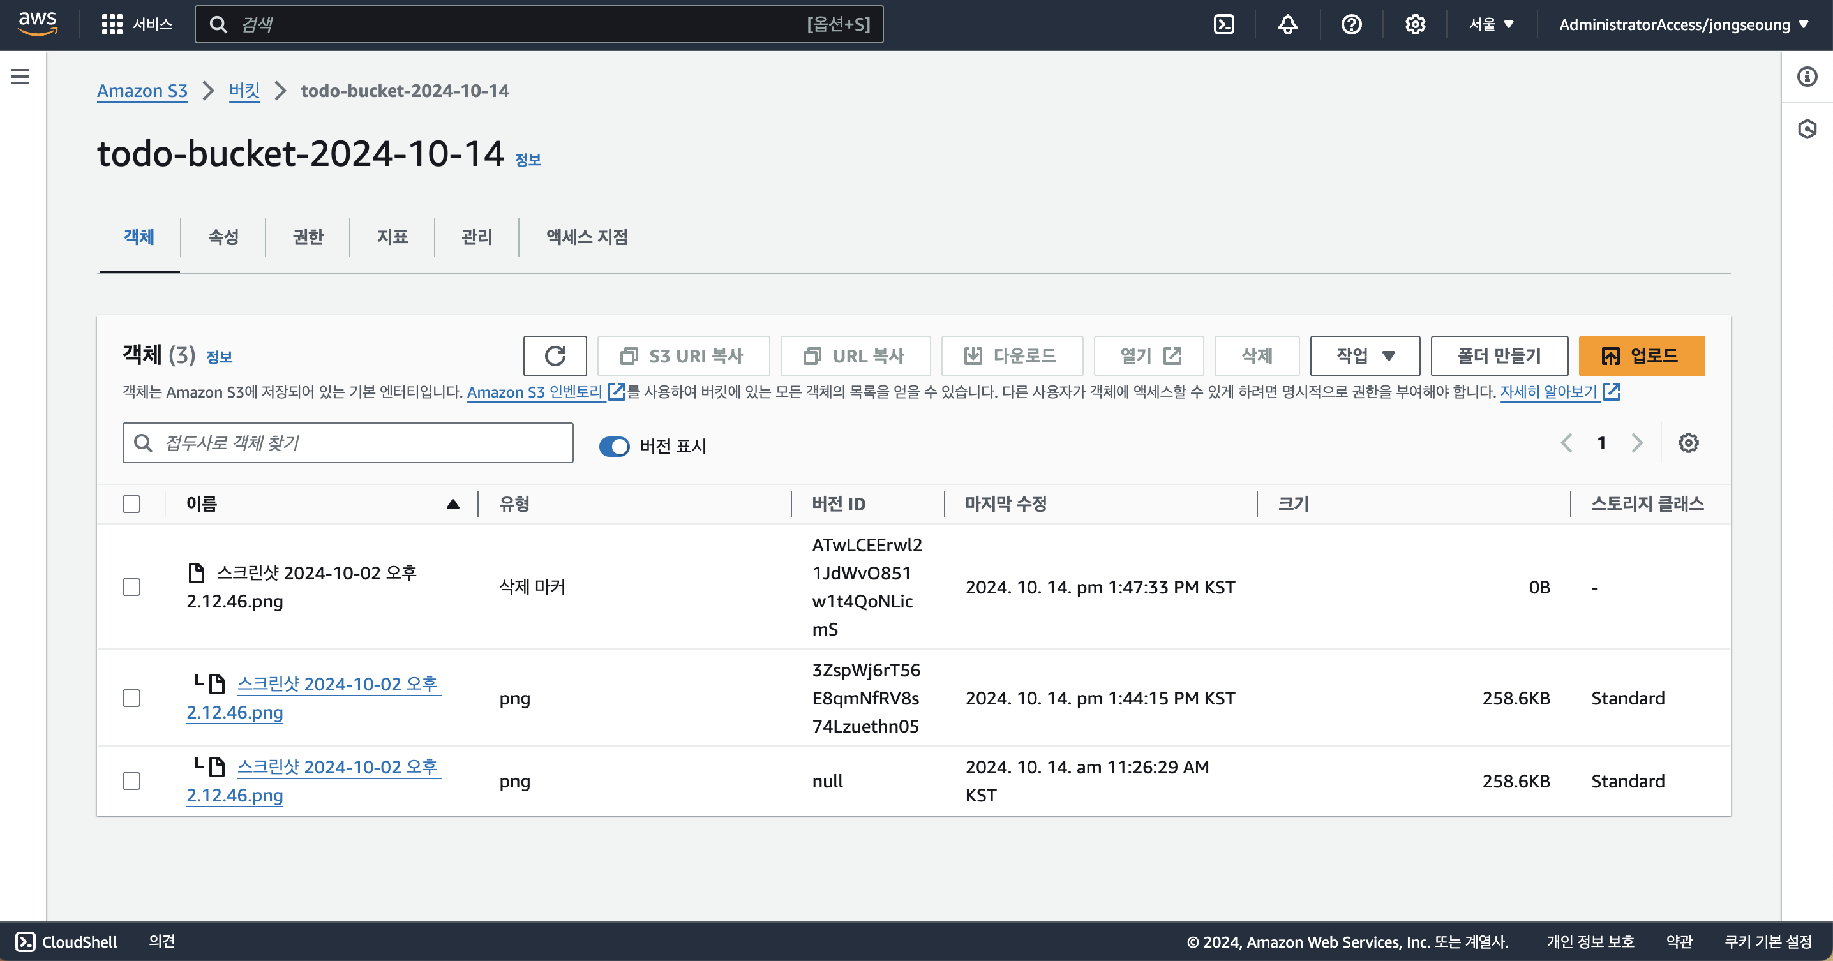Open the top bar settings gear
This screenshot has width=1833, height=961.
1414,24
